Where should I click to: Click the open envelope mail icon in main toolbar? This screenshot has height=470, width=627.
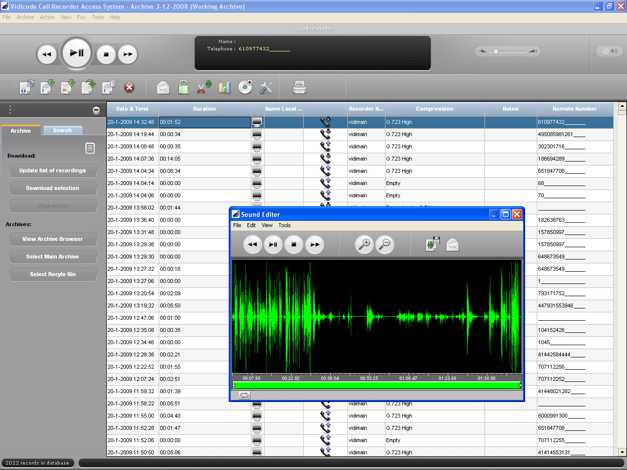[x=163, y=88]
